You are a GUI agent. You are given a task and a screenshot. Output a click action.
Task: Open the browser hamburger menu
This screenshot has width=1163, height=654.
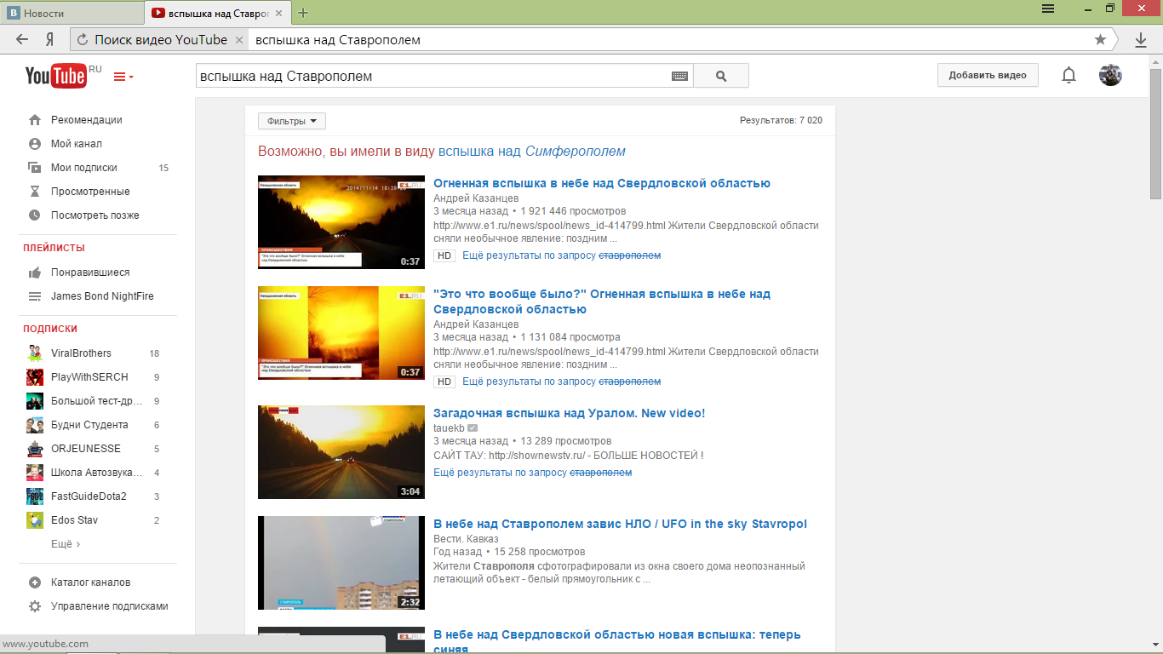click(x=1048, y=9)
